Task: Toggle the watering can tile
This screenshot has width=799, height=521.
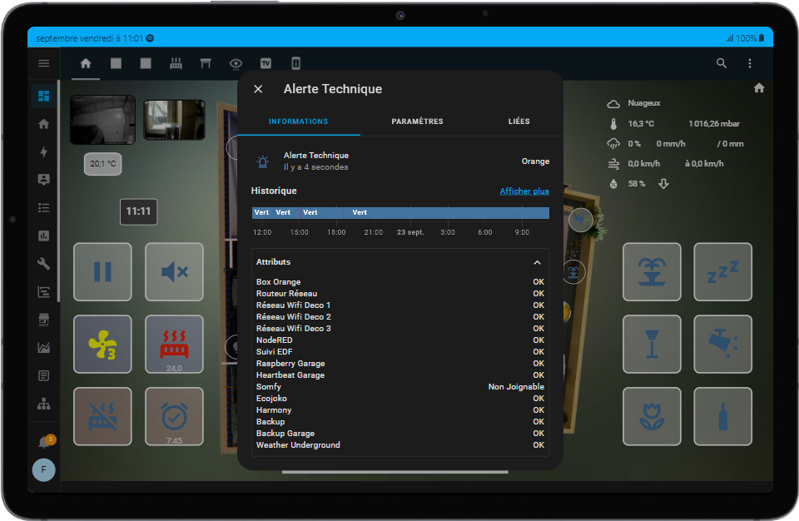Action: tap(722, 344)
